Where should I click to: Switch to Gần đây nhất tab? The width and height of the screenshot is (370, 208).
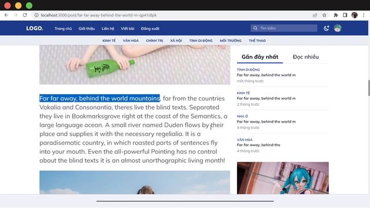click(x=260, y=57)
